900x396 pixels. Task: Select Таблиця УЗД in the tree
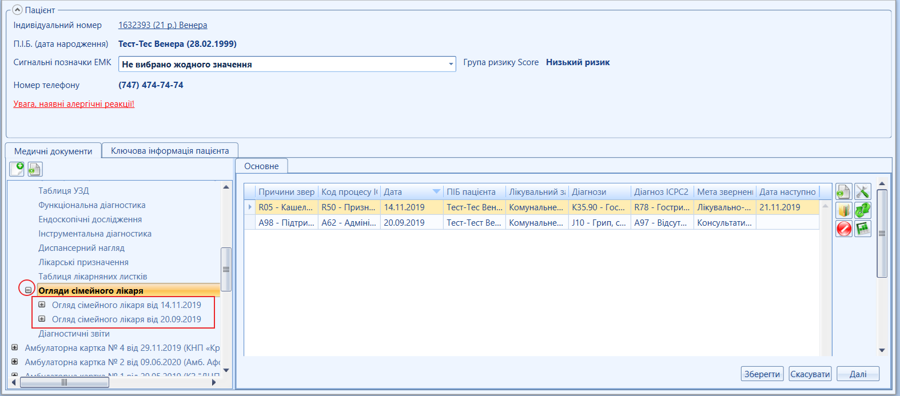point(63,191)
